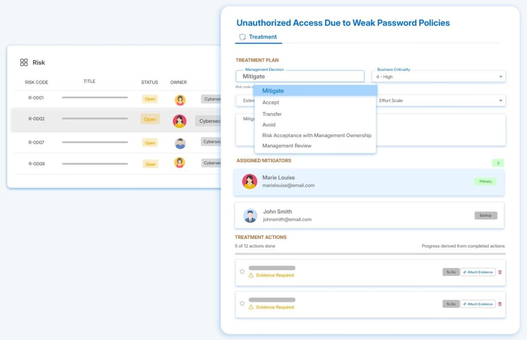
Task: Click the '5 of 12 actions done' text
Action: (x=255, y=246)
